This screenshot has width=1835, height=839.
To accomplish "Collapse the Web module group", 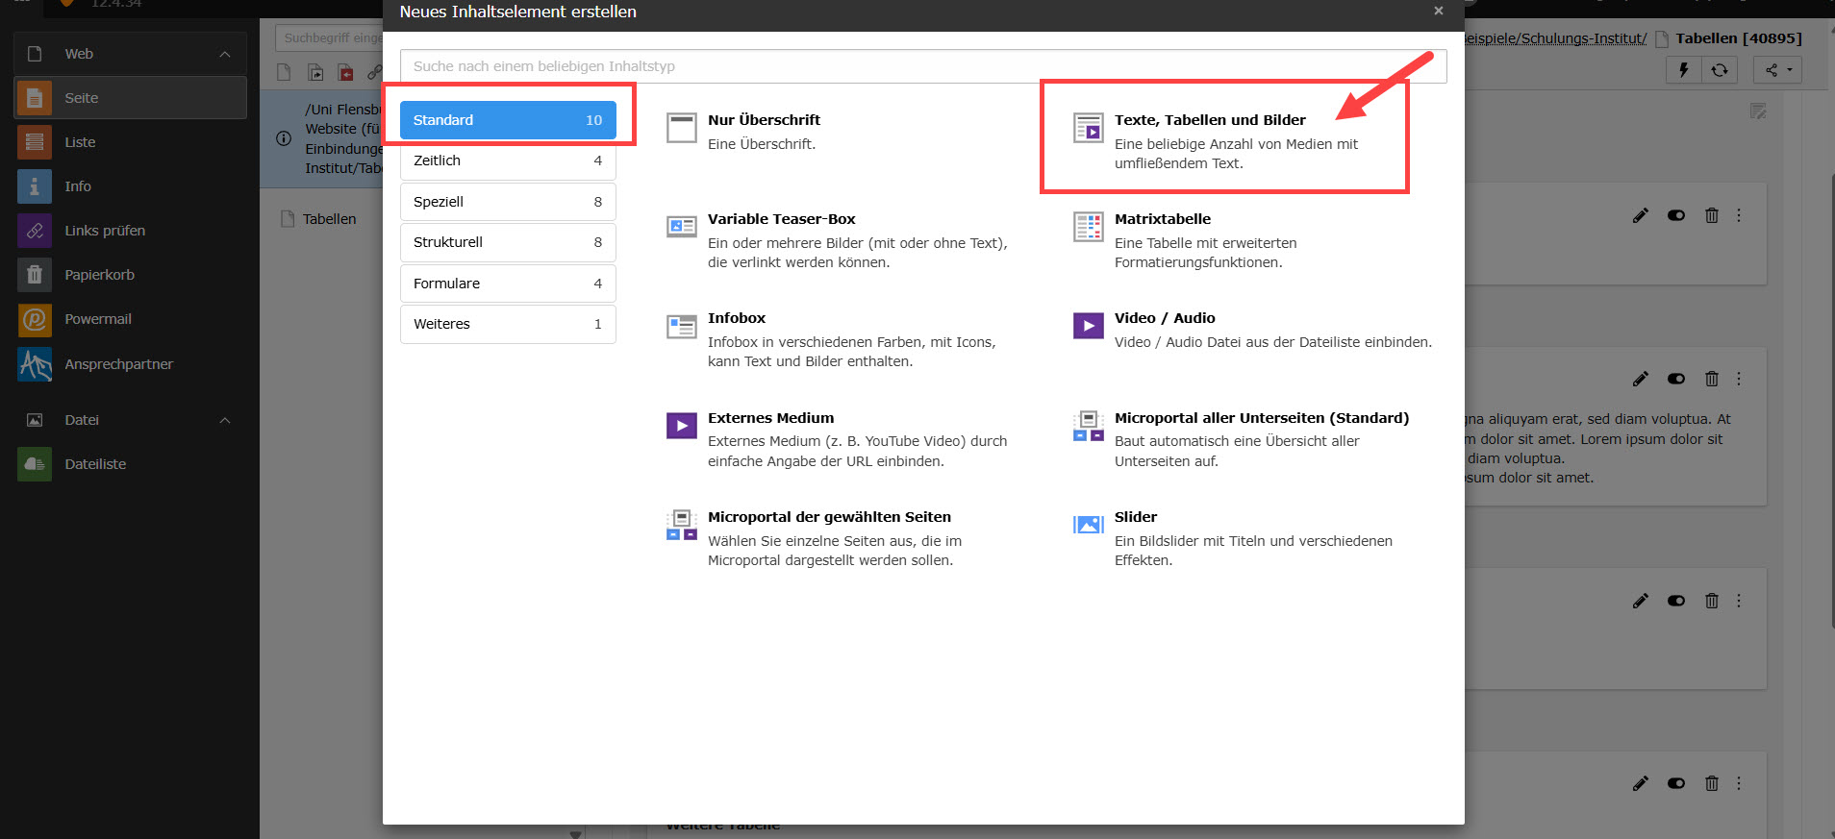I will point(225,55).
